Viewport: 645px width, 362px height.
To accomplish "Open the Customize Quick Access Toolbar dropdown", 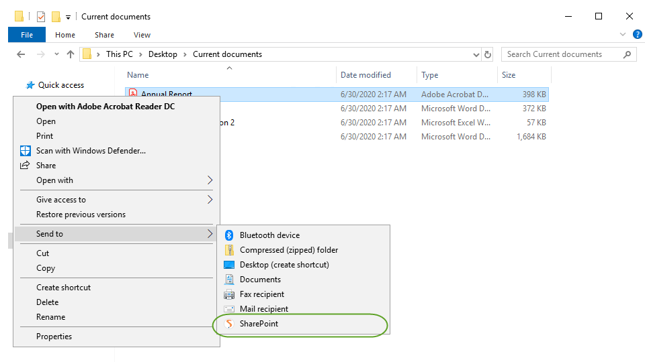I will tap(69, 17).
